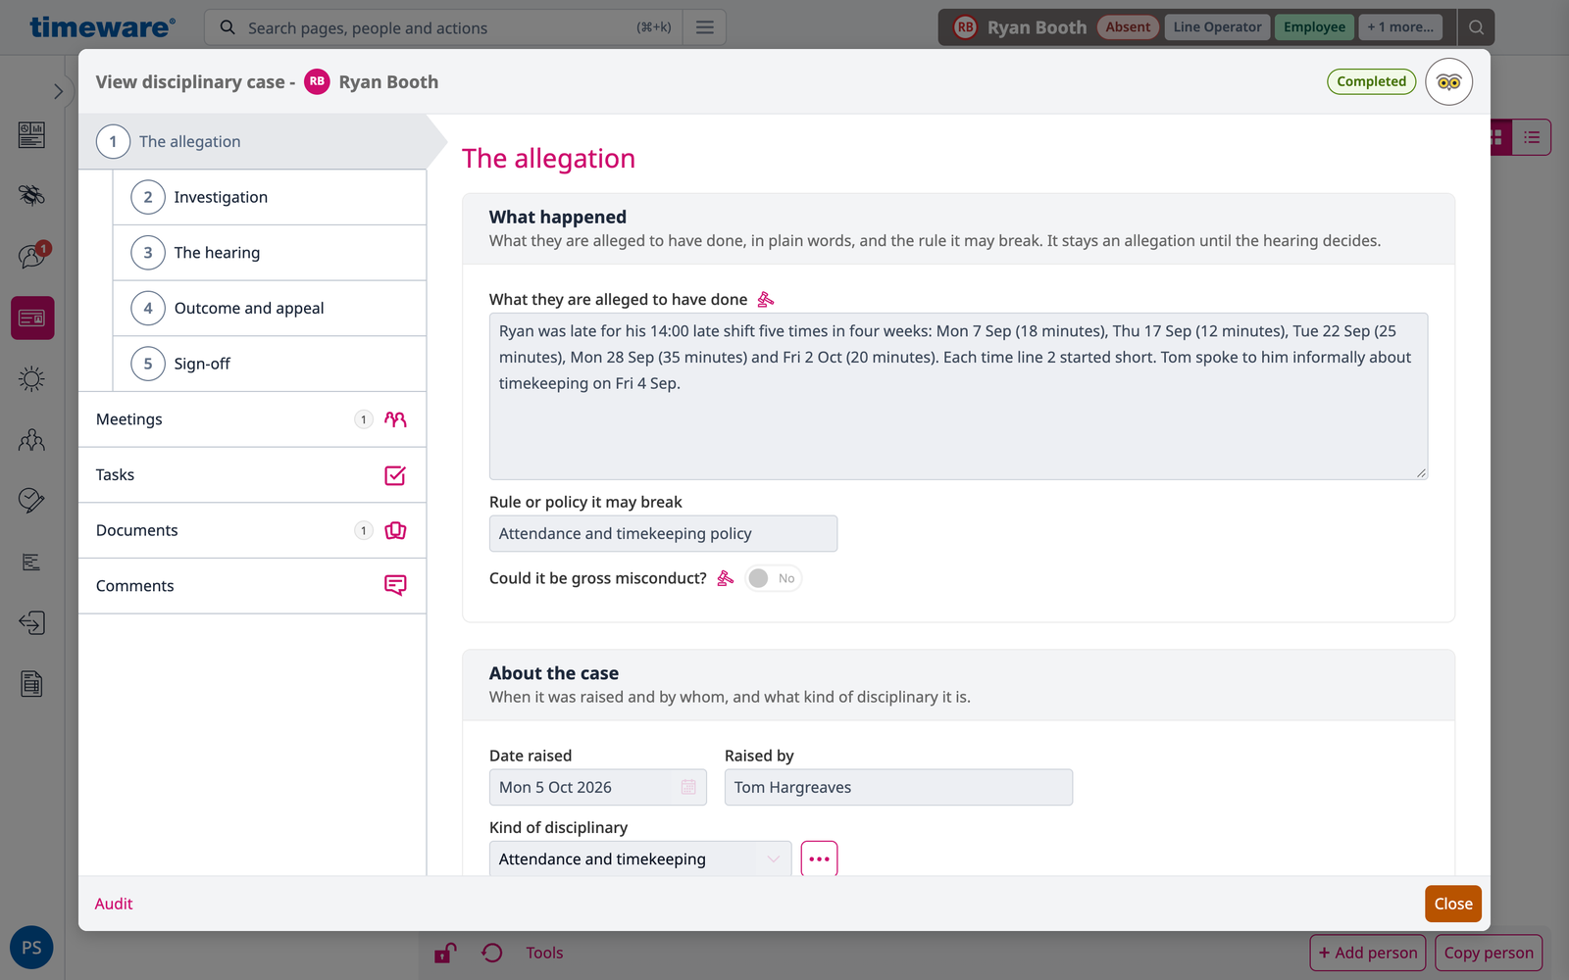This screenshot has height=980, width=1569.
Task: Open Meetings section people icon
Action: pos(395,419)
